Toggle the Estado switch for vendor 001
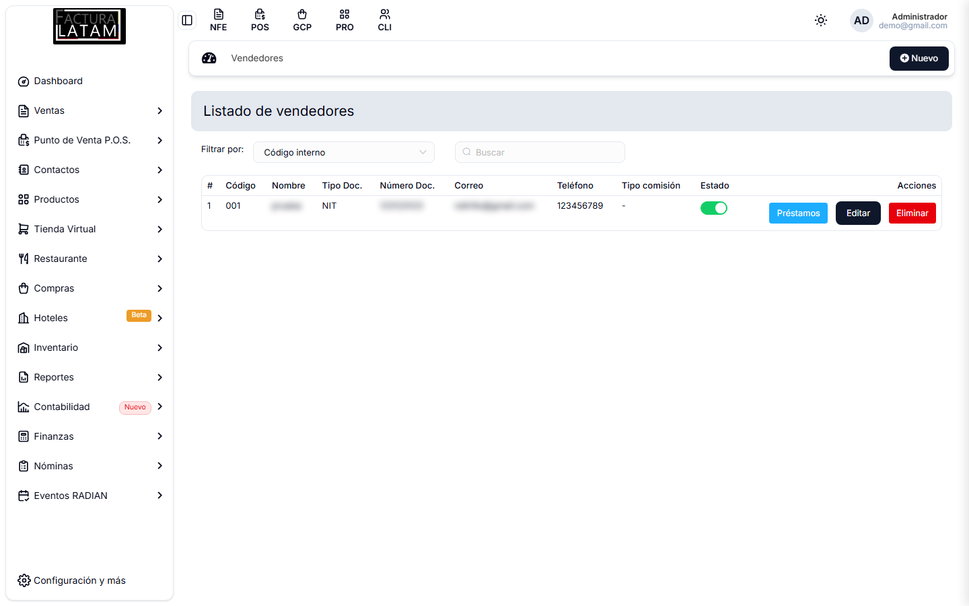Screen dimensions: 969x606 [x=714, y=208]
